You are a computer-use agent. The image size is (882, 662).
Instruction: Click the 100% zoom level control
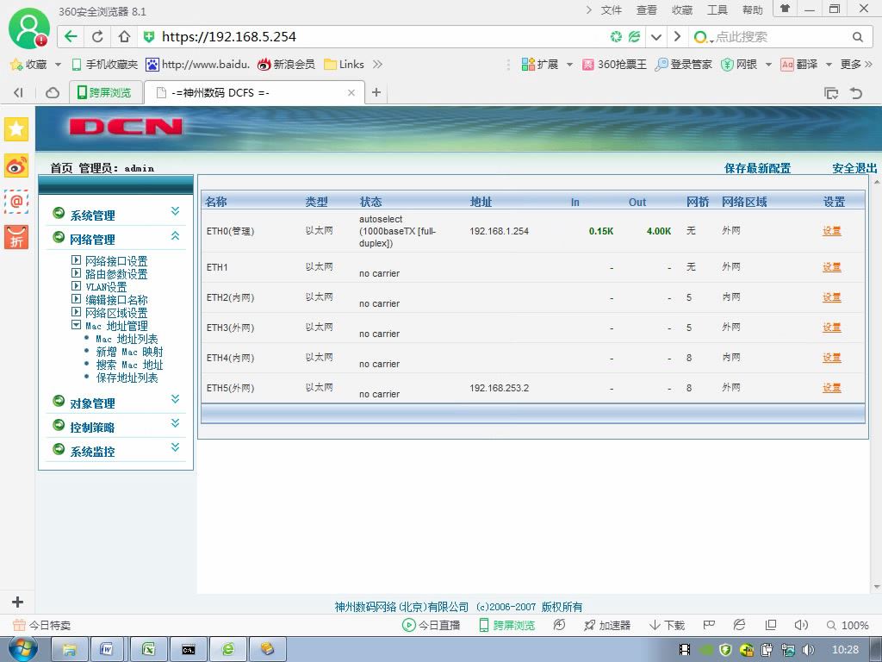pos(848,625)
